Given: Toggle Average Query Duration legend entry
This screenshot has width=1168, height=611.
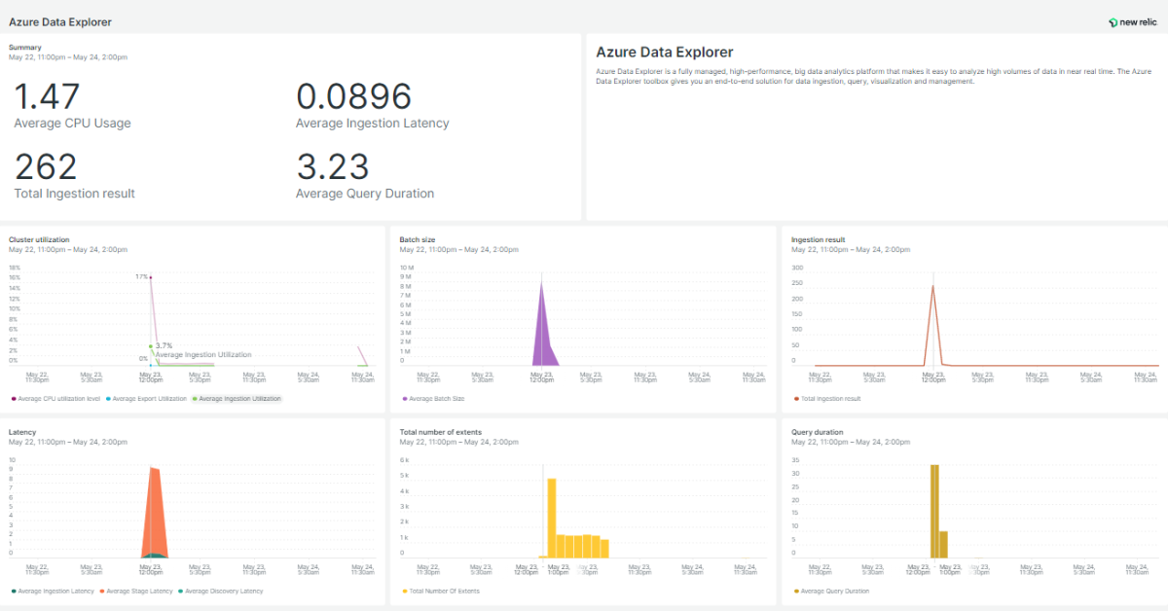Looking at the screenshot, I should (x=832, y=591).
